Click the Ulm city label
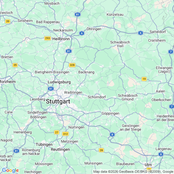 pos(148,165)
